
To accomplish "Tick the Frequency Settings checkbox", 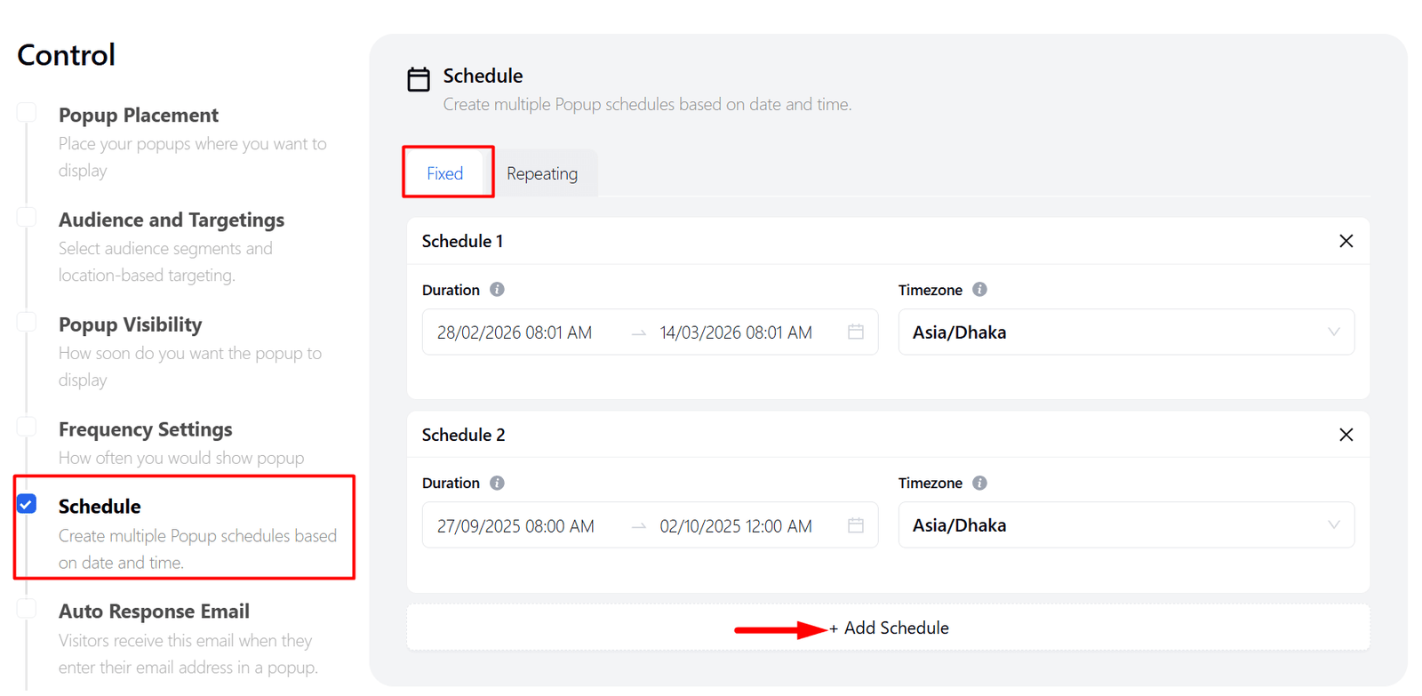I will click(27, 427).
